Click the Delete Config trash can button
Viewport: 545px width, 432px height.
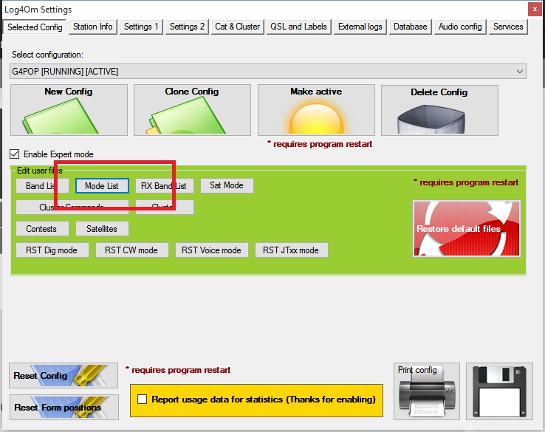pos(439,110)
